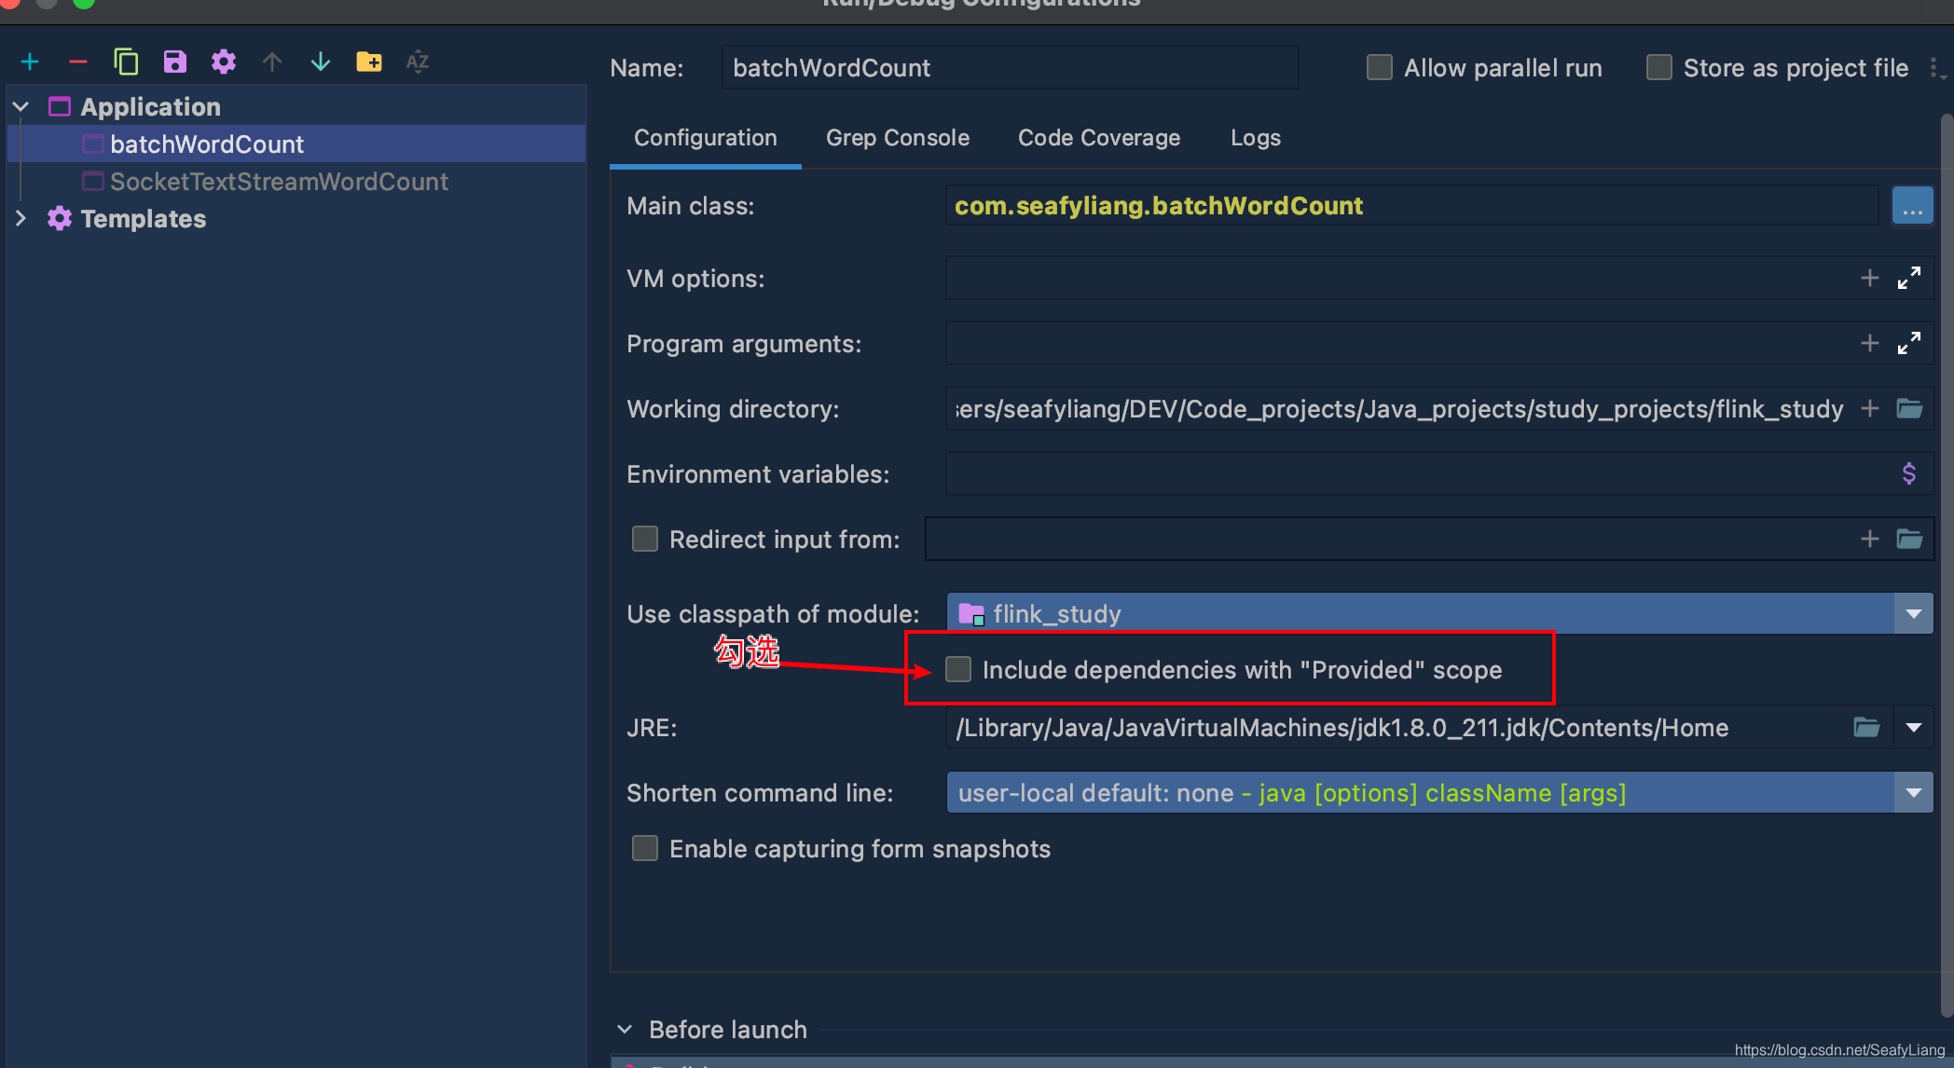Copy the selected configuration
1954x1068 pixels.
tap(126, 62)
